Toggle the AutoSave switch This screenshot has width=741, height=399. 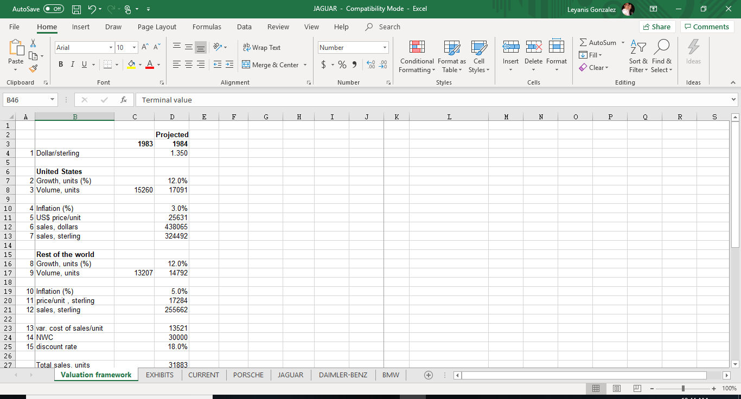(53, 9)
